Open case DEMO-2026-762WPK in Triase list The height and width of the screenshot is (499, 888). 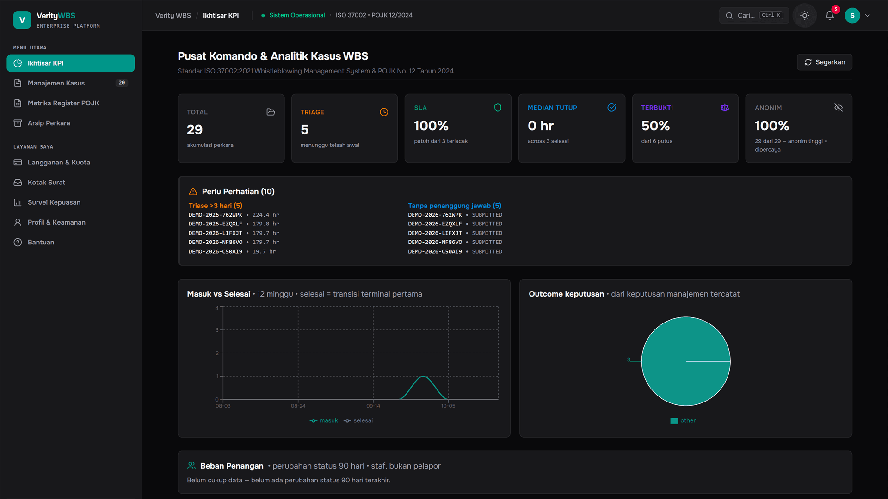(215, 215)
